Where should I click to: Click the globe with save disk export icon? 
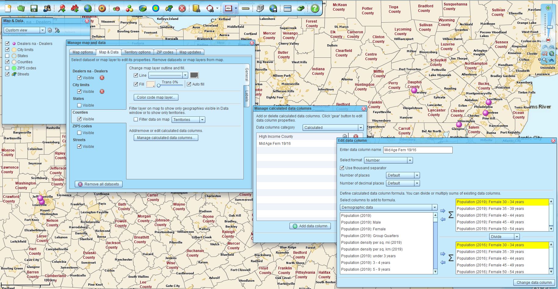point(273,8)
